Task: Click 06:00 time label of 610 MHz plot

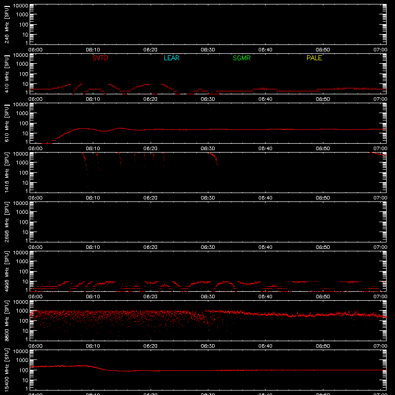Action: (x=36, y=149)
